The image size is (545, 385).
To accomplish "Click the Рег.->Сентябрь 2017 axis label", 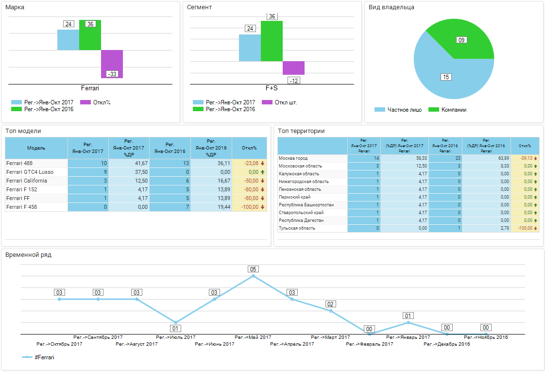I will [98, 337].
